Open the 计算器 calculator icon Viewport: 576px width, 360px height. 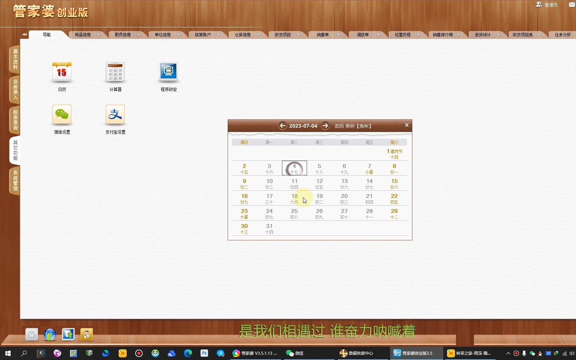click(x=115, y=72)
